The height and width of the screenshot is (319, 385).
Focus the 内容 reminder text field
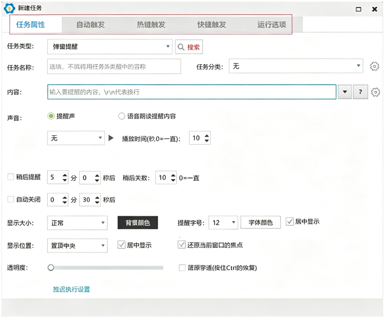pos(192,92)
